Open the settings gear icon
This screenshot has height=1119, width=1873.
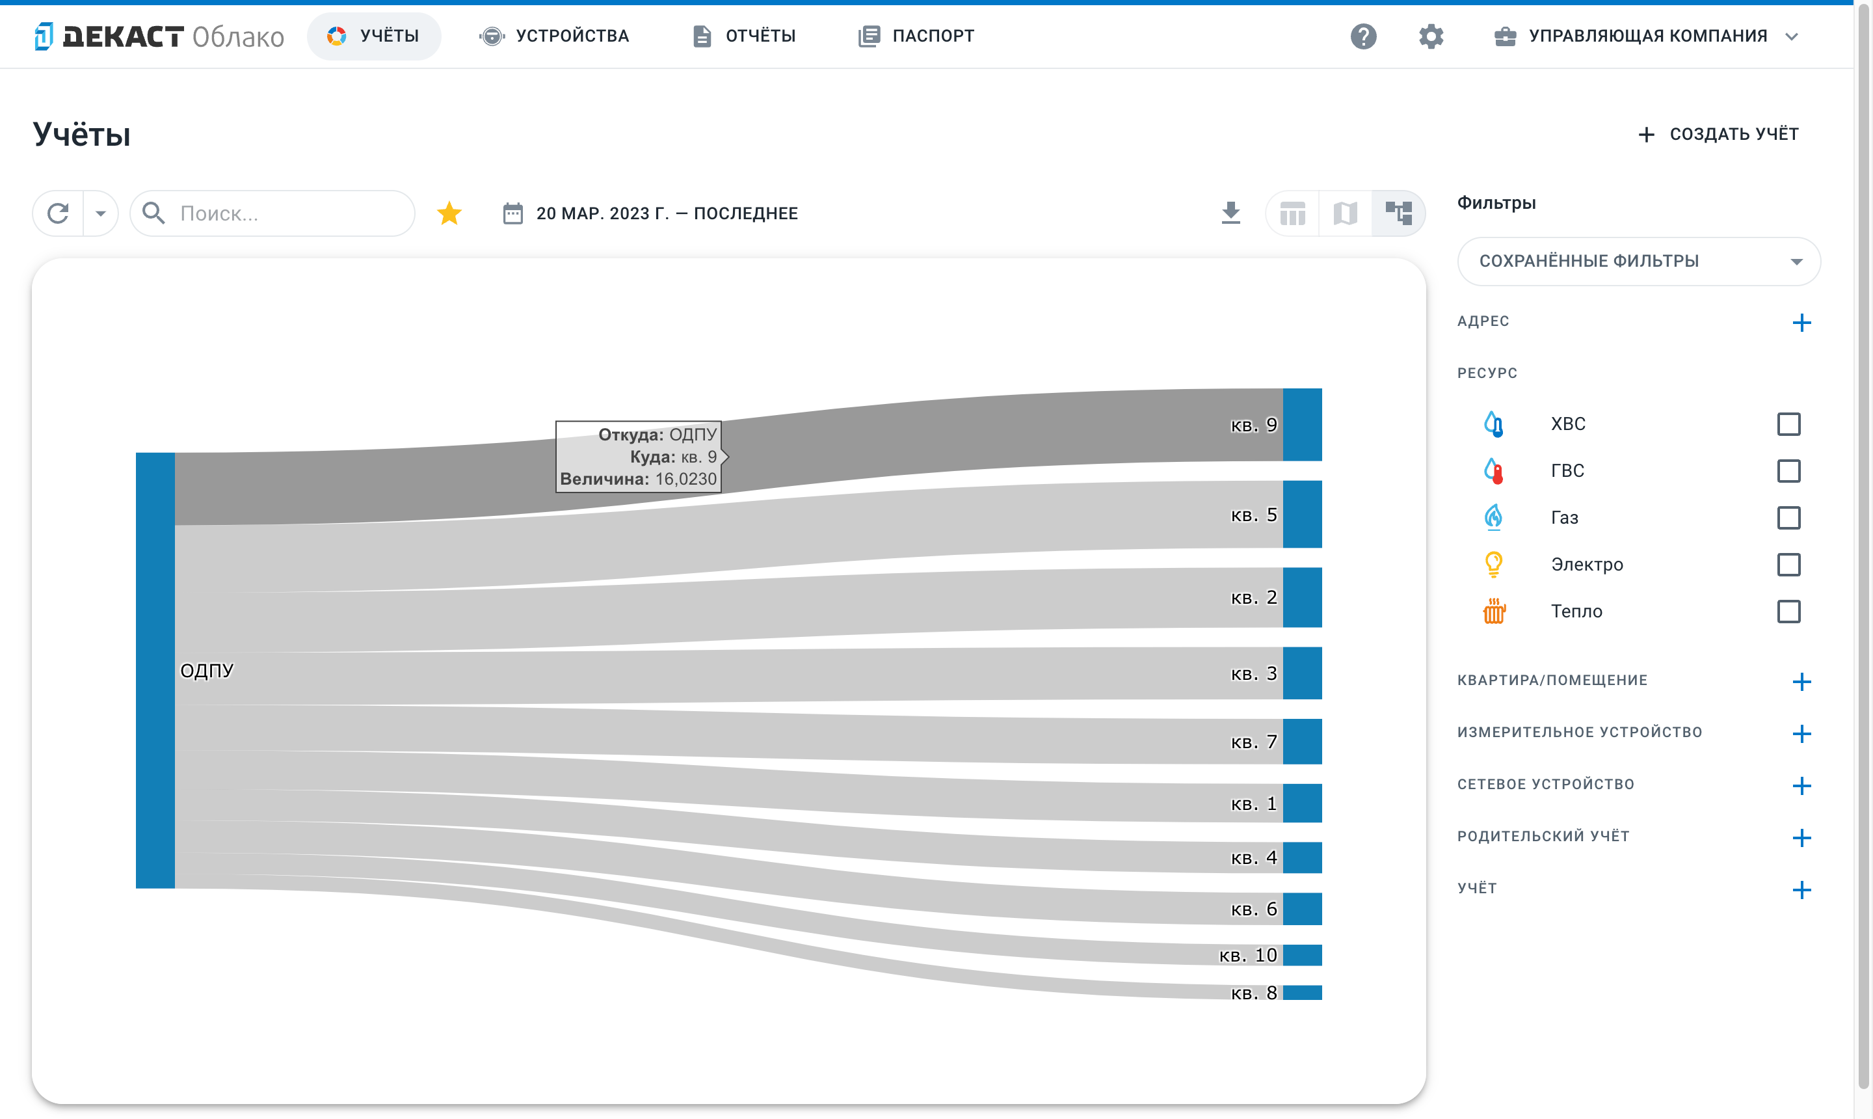[x=1431, y=36]
